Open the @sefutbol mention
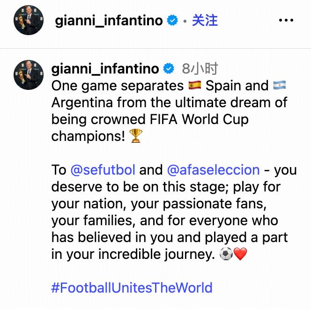 (x=103, y=170)
